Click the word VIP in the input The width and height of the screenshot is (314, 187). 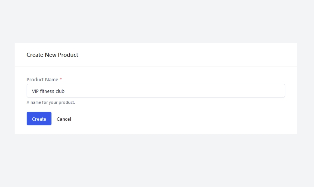(35, 91)
